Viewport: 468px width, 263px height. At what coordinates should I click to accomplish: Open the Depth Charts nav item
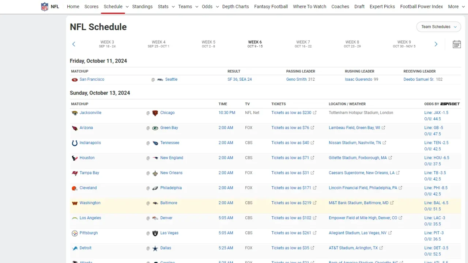235,7
